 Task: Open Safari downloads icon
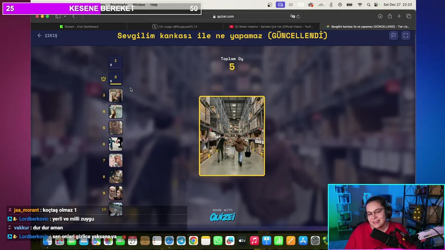380,16
